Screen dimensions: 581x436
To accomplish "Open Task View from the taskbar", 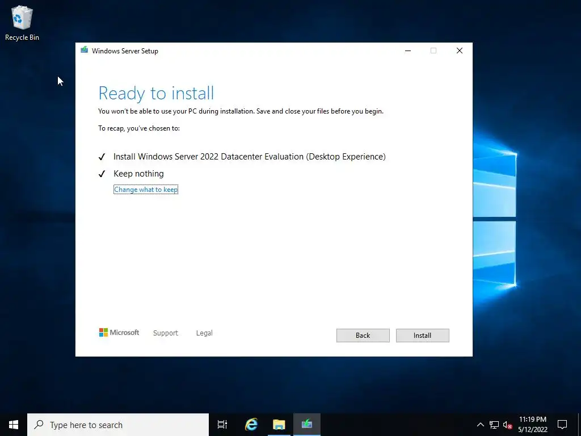I will point(222,425).
